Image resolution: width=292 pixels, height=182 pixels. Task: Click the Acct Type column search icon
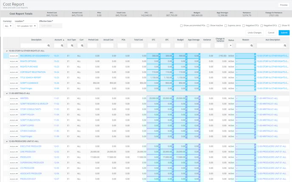(x=72, y=46)
